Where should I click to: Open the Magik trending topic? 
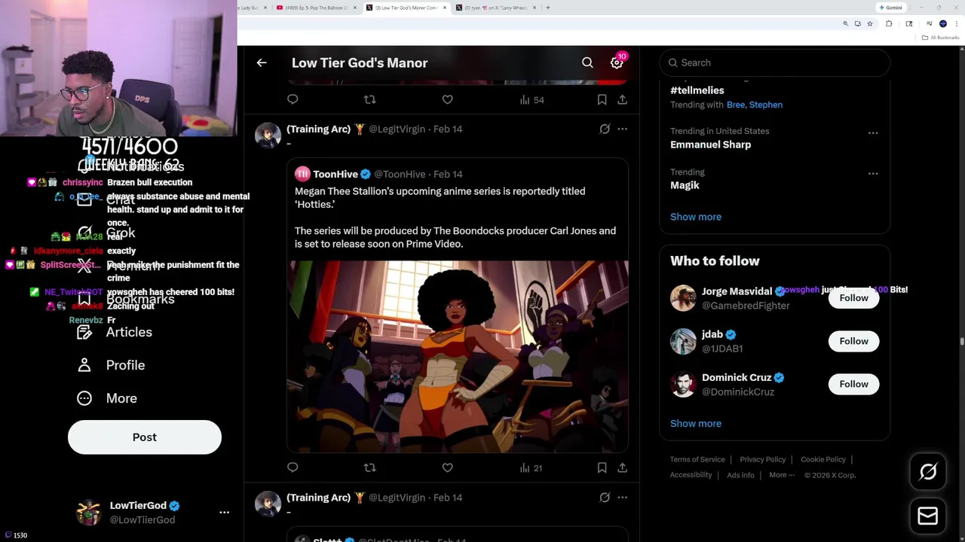click(x=685, y=185)
